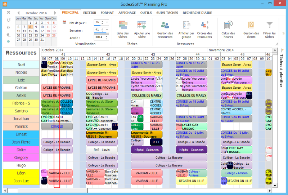Select resource Ernest row header
The width and height of the screenshot is (288, 195).
21,134
